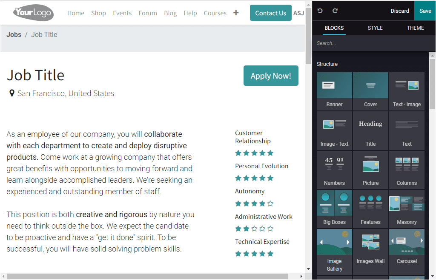Click the YourLogo site logo
Viewport: 436px width, 280px height.
(x=32, y=12)
